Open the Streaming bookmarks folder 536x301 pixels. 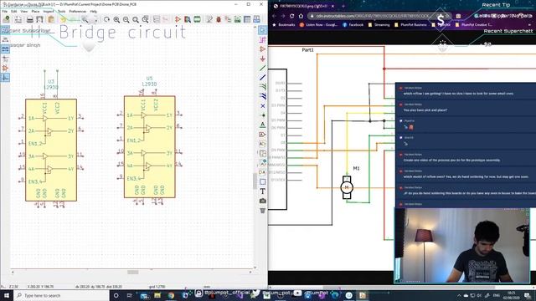379,25
